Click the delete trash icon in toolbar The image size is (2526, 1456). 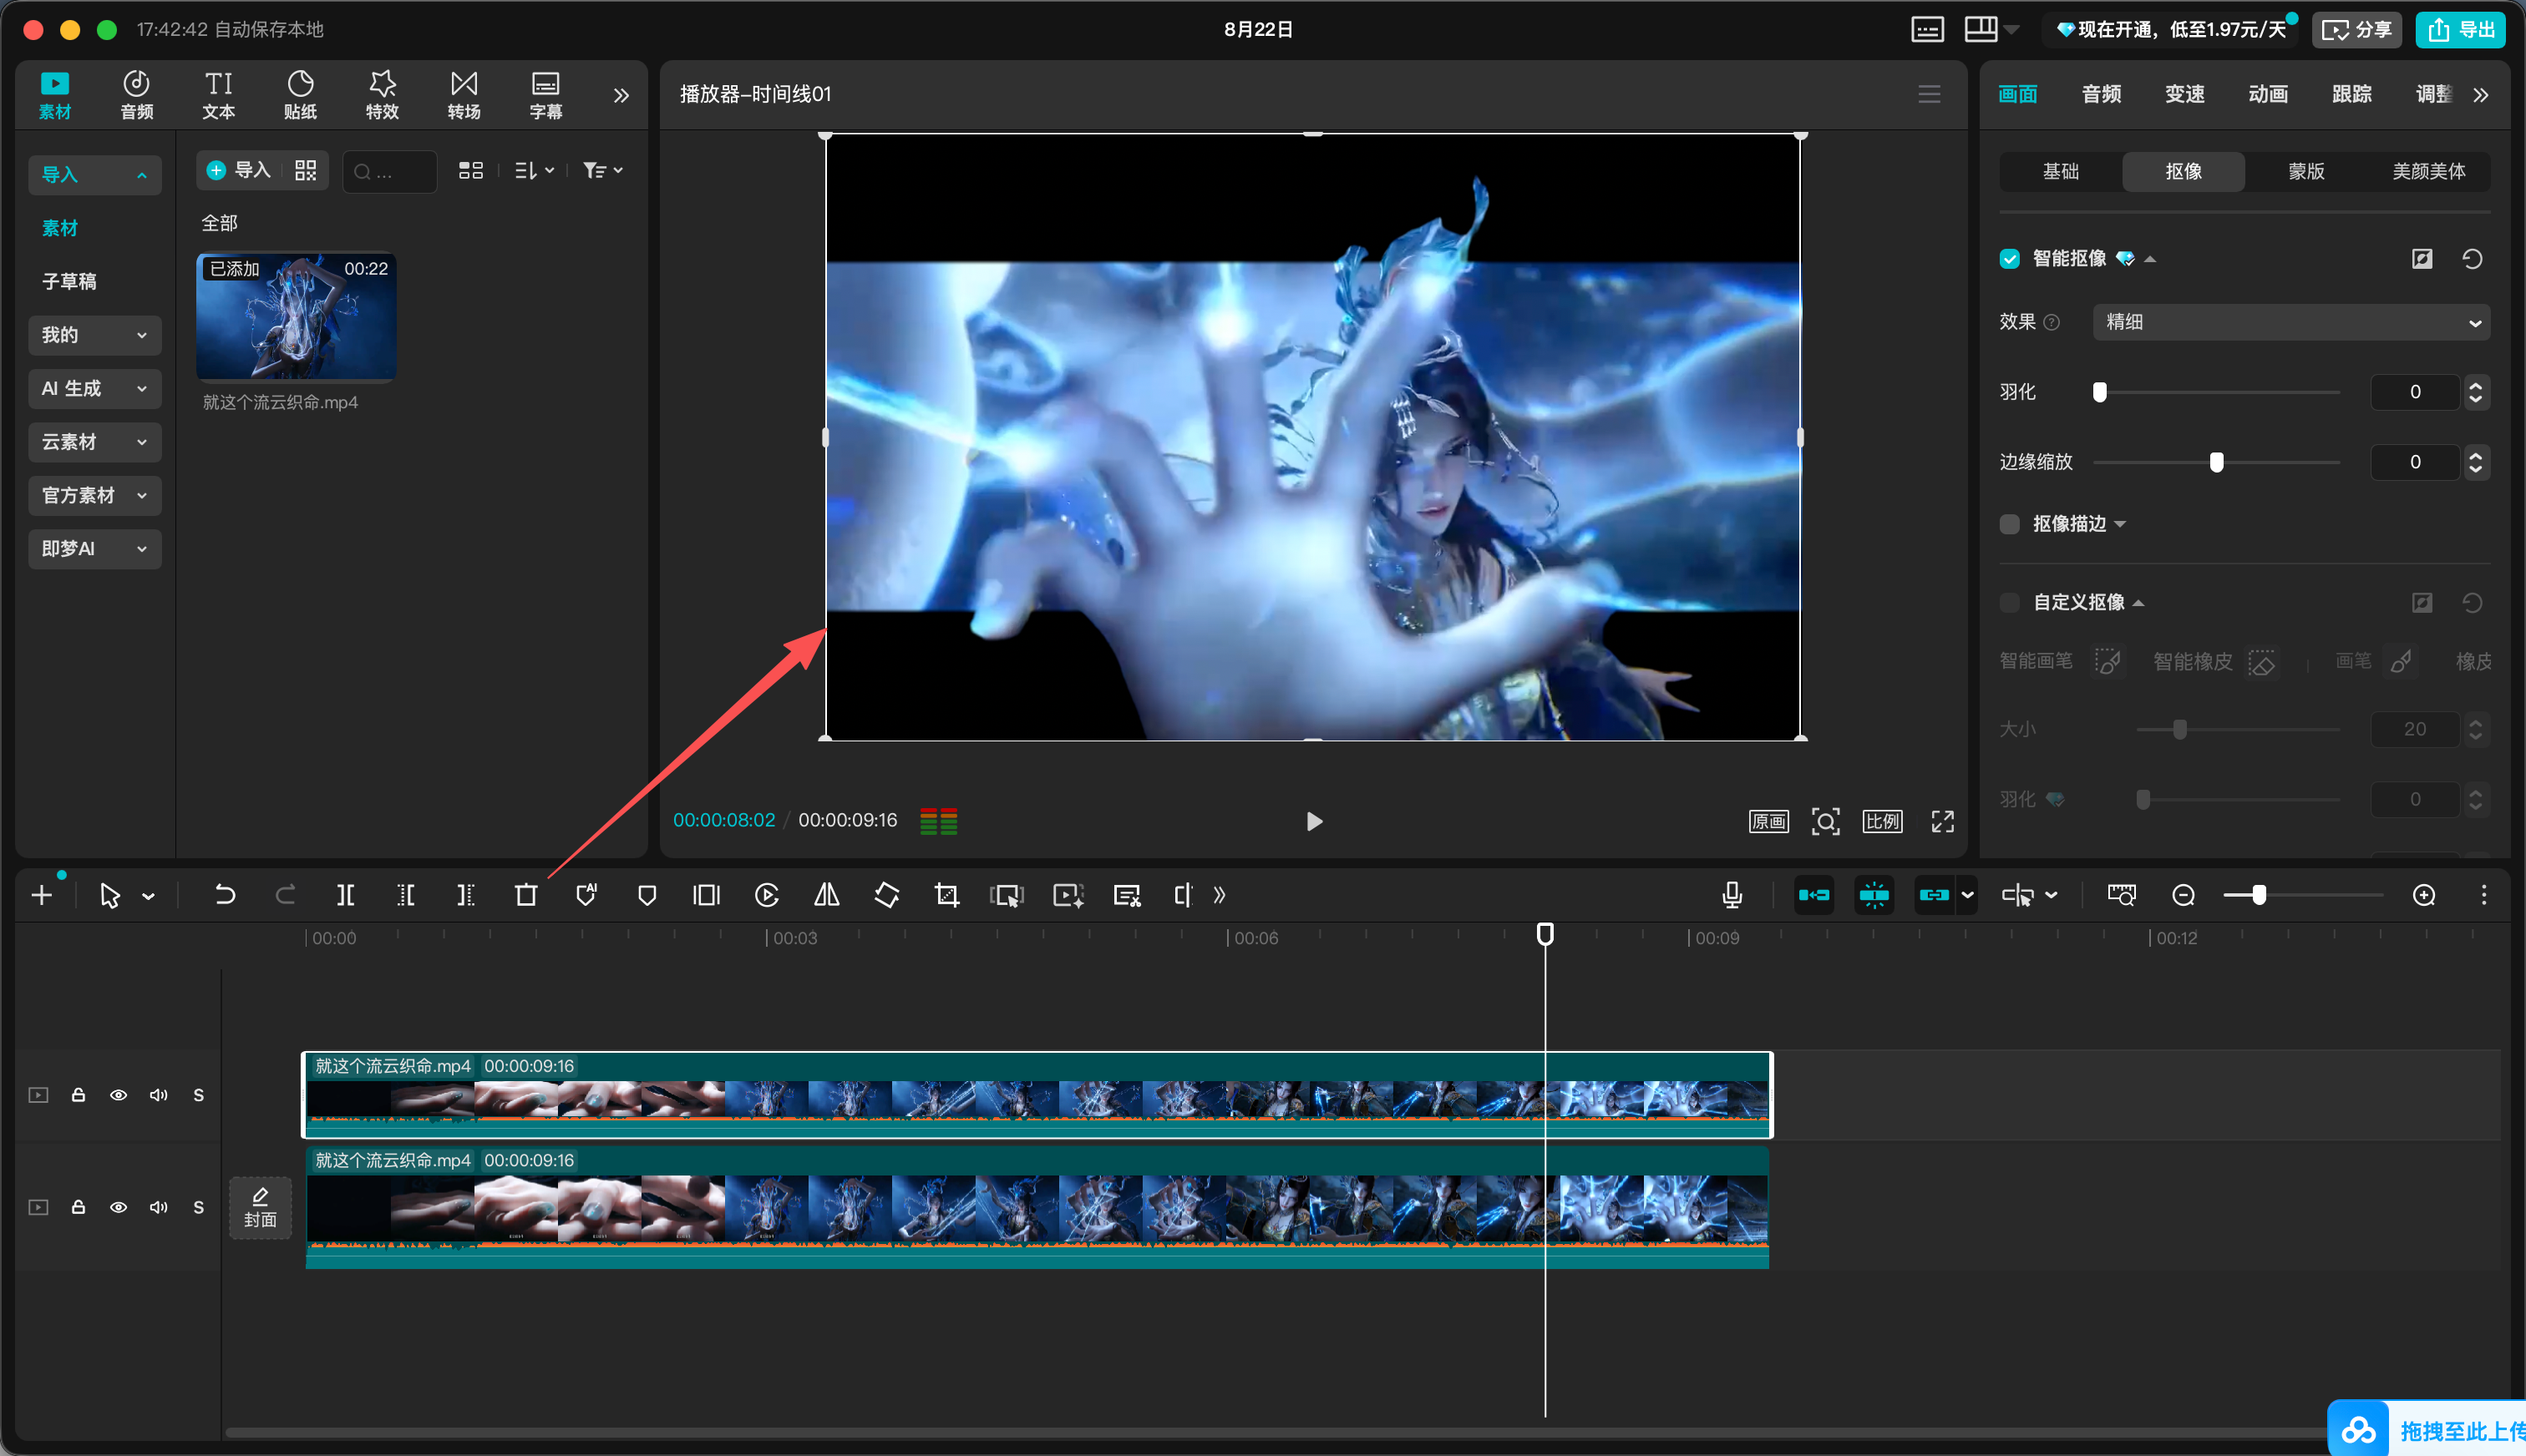526,895
